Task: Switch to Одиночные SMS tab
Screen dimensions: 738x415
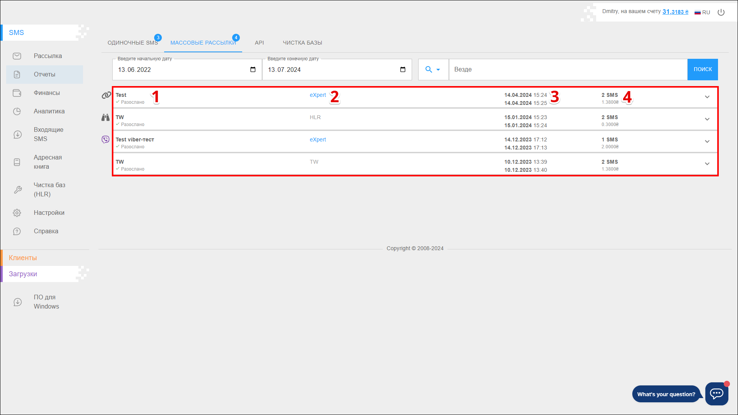Action: click(x=133, y=43)
